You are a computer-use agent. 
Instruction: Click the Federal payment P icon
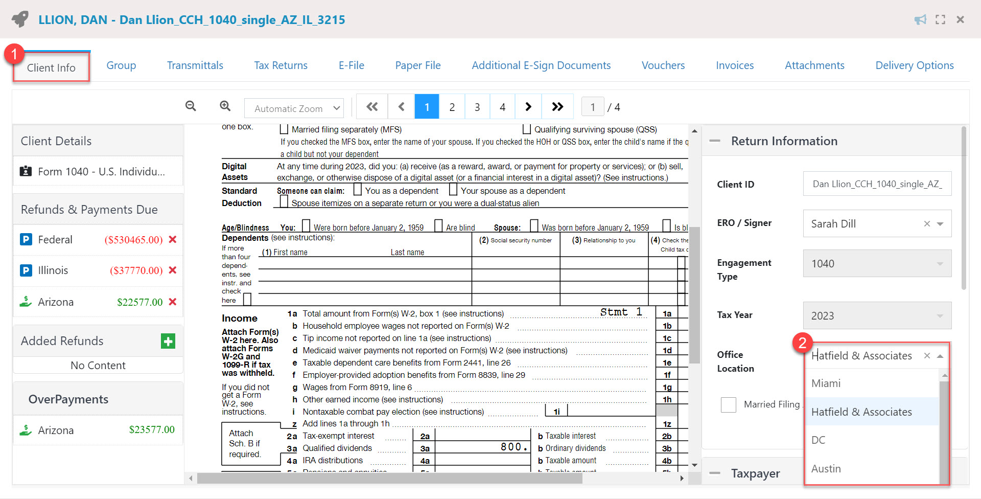pos(26,239)
